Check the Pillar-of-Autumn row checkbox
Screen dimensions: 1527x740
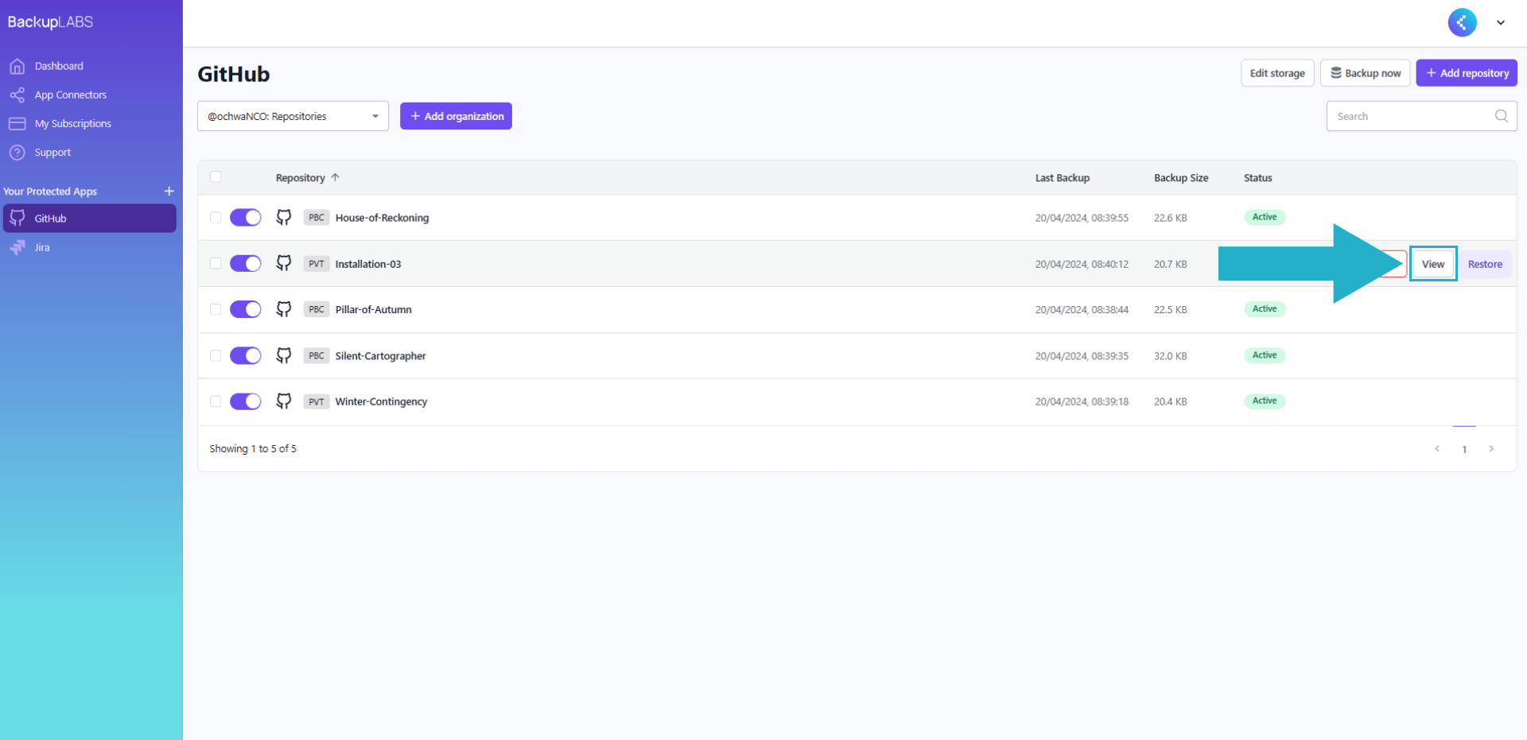216,309
